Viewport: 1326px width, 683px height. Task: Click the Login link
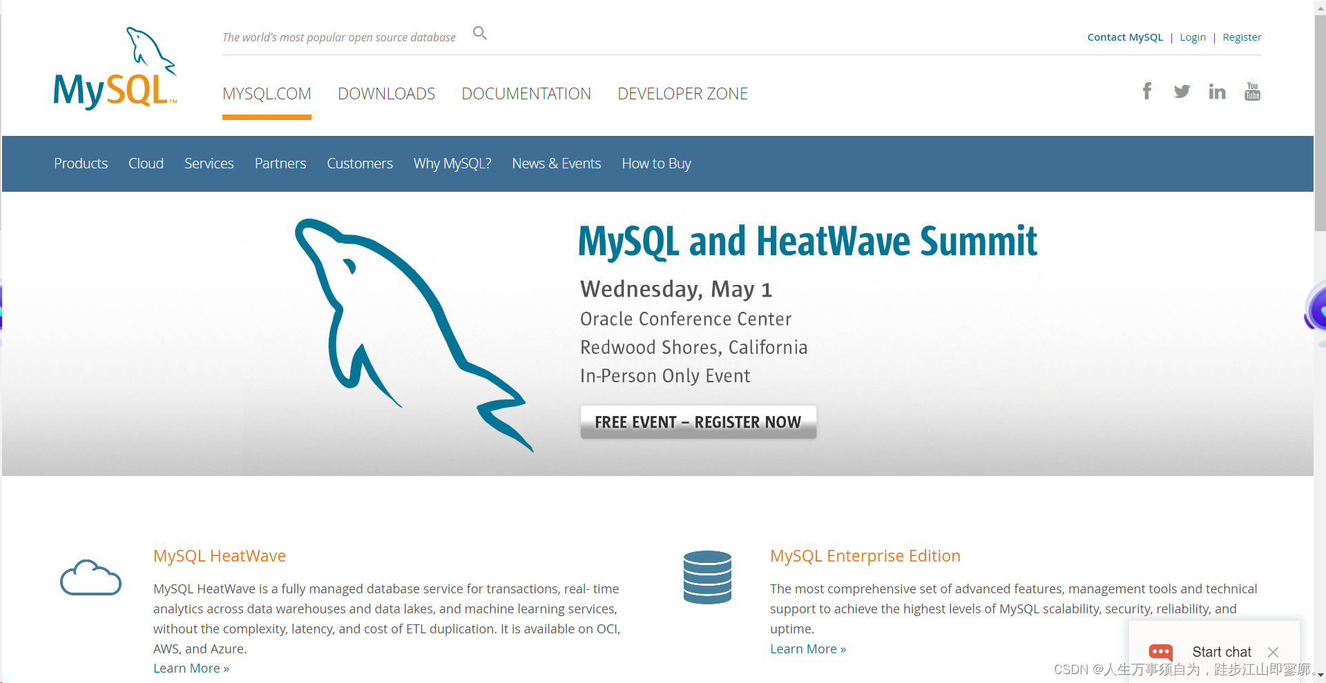pos(1193,37)
